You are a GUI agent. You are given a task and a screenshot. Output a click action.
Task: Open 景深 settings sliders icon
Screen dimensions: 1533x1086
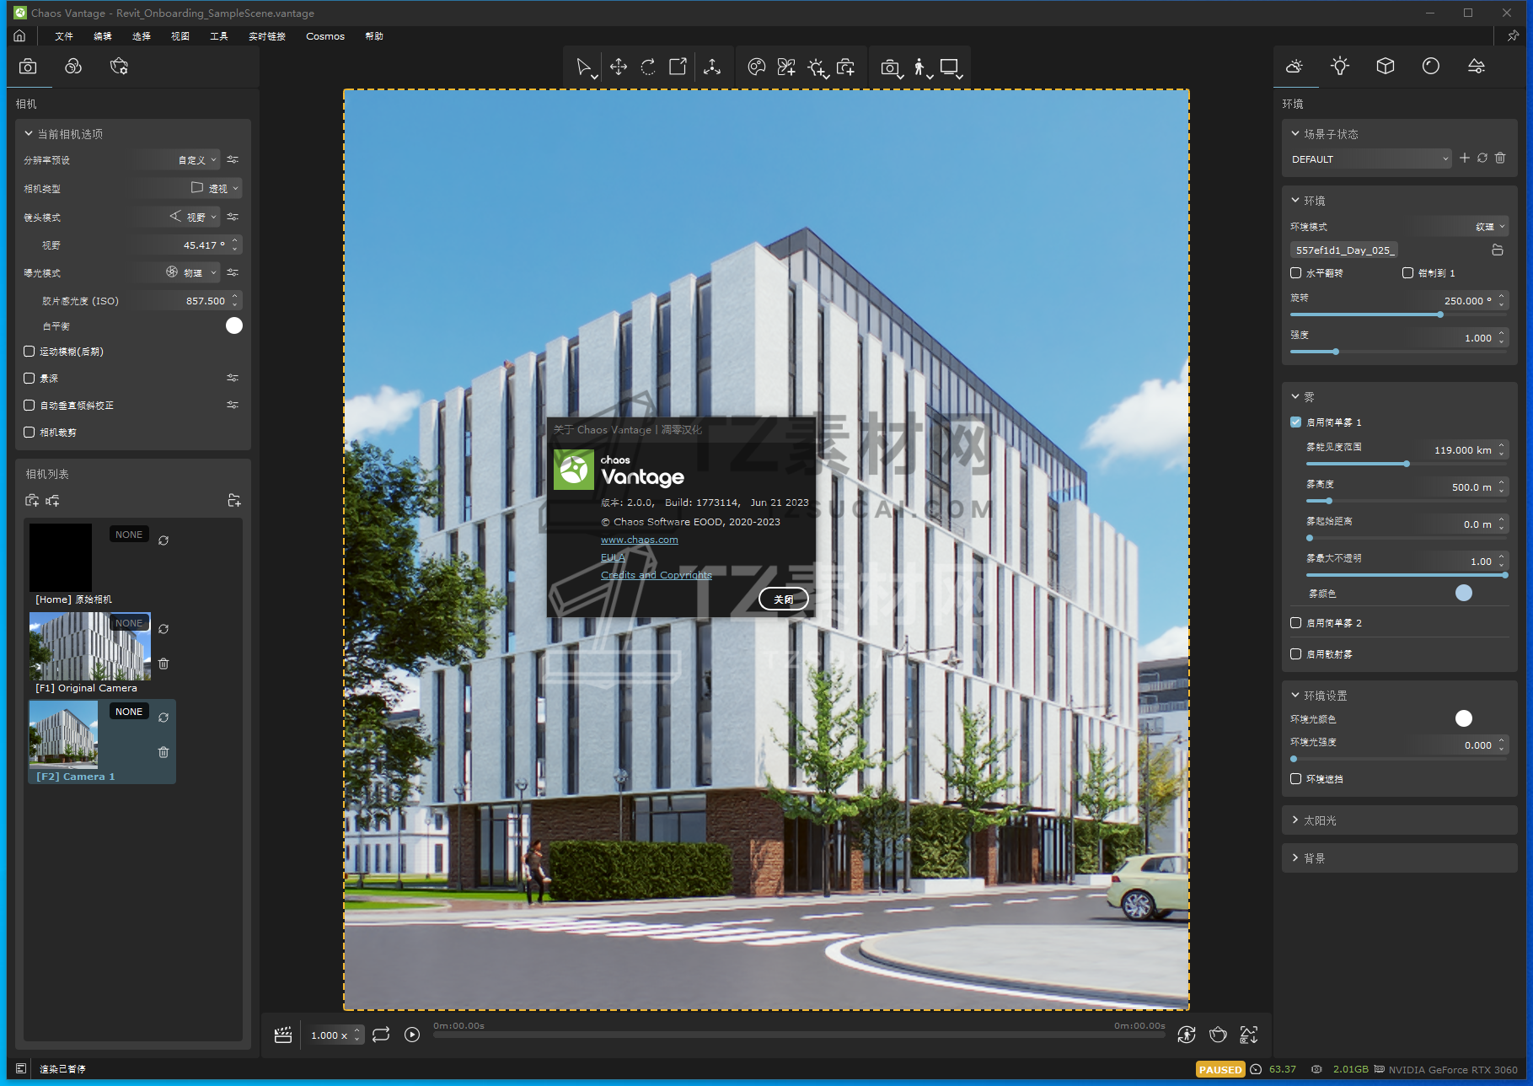click(233, 378)
